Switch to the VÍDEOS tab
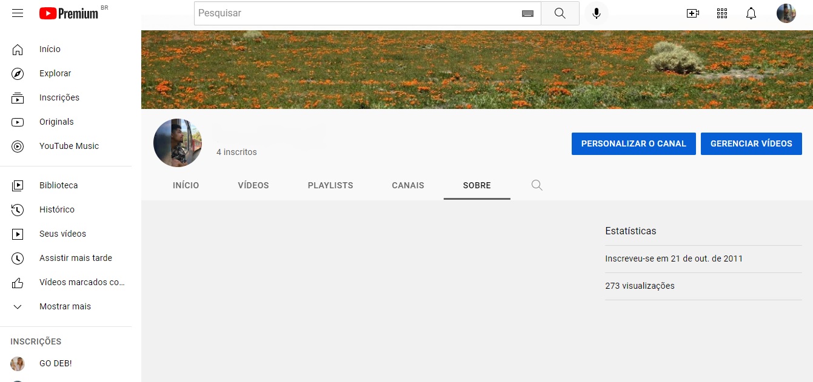This screenshot has height=382, width=813. (x=253, y=185)
